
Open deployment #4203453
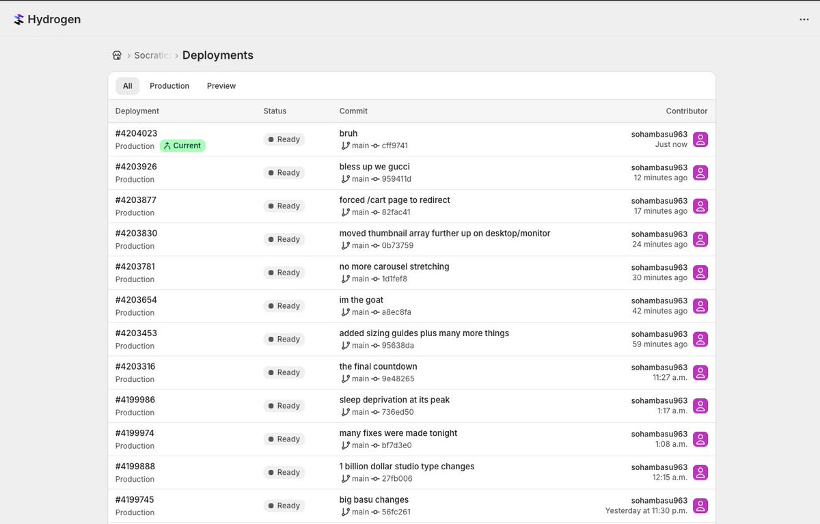point(136,333)
